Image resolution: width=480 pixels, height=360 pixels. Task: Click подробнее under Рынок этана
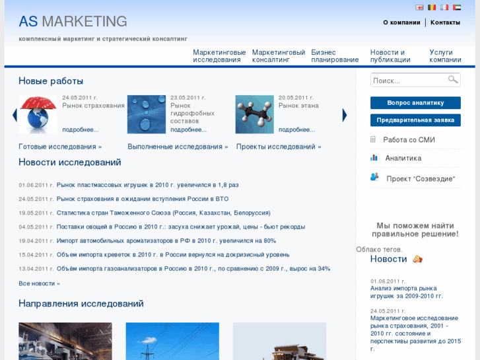[x=296, y=129]
